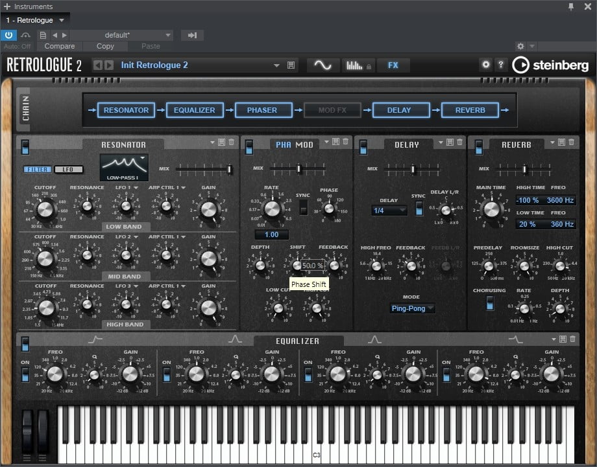Go to next host preset arrow
Image resolution: width=597 pixels, height=467 pixels.
pyautogui.click(x=64, y=36)
